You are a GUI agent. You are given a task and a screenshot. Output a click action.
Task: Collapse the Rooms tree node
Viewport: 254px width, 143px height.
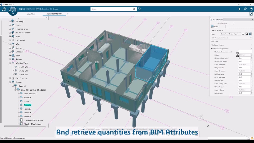point(10,82)
